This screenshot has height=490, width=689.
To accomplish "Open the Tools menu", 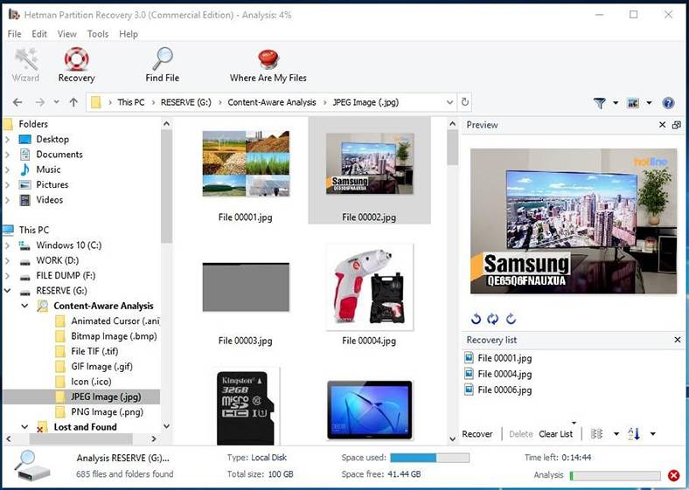I will (98, 34).
